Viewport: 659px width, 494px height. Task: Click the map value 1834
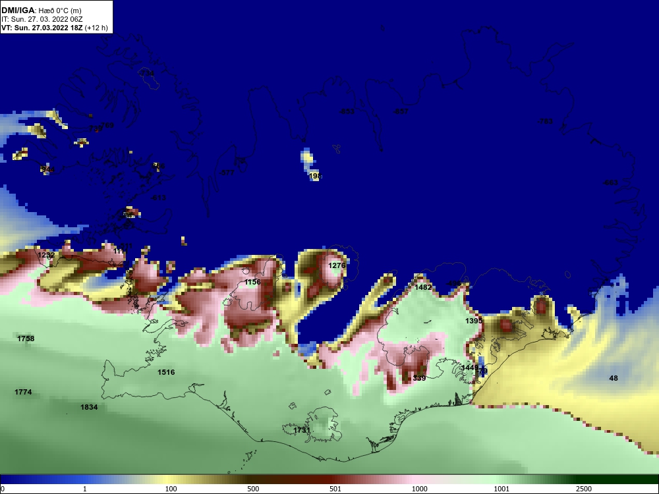point(89,407)
